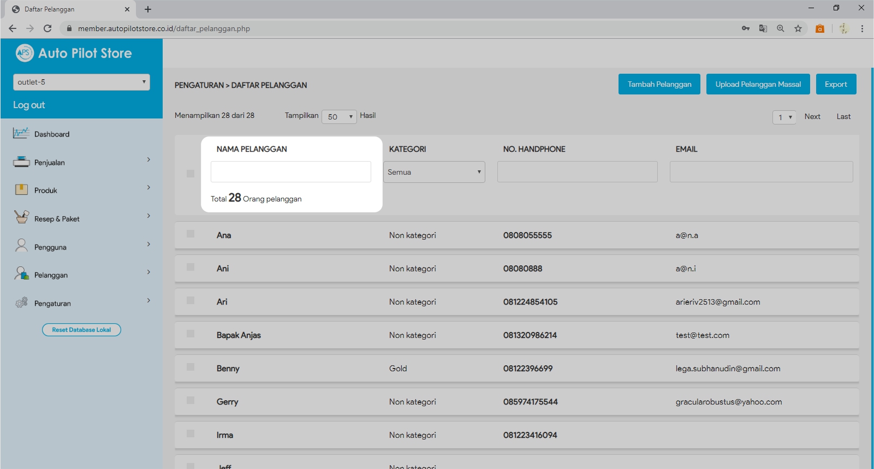The height and width of the screenshot is (469, 874).
Task: Change the Tampilkan 50 results dropdown
Action: click(x=339, y=117)
